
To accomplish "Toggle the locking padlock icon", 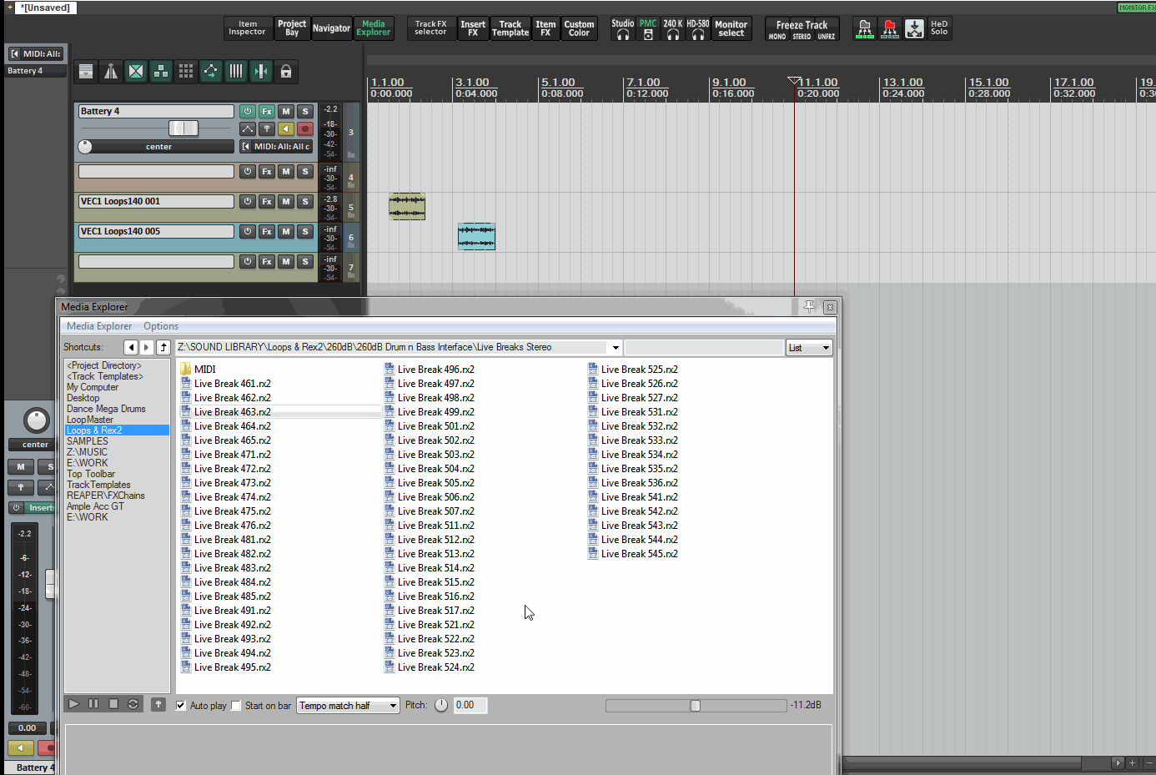I will pos(286,72).
